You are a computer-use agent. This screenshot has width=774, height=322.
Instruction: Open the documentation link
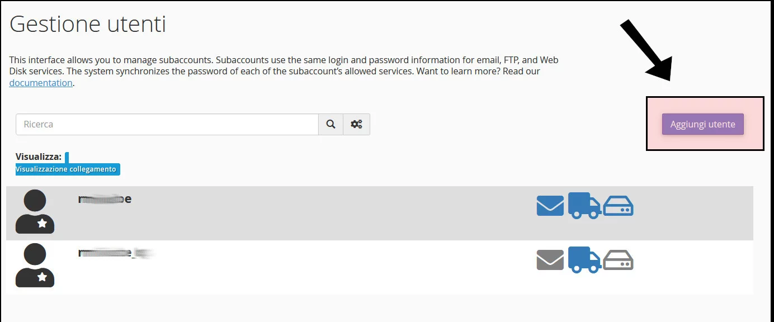coord(40,82)
